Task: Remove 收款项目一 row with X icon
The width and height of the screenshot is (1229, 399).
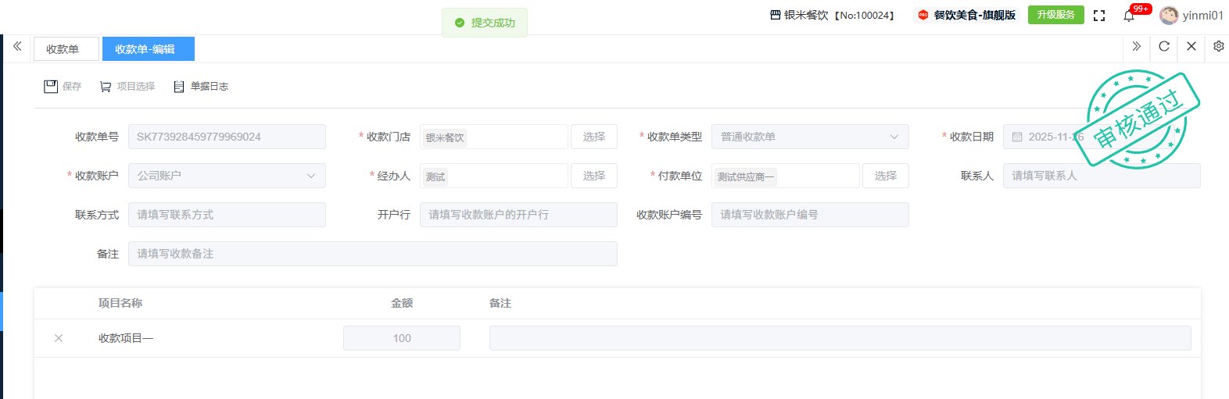Action: pos(59,338)
